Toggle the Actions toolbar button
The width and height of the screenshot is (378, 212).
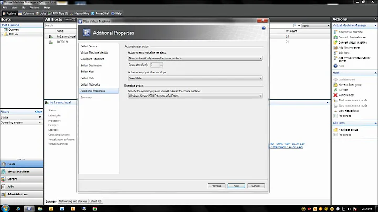[x=9, y=13]
